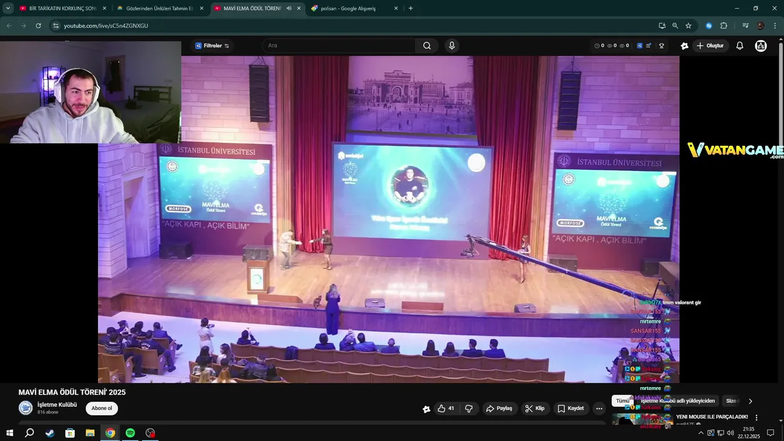Bookmark this page with the star icon
The width and height of the screenshot is (784, 441).
[x=688, y=26]
